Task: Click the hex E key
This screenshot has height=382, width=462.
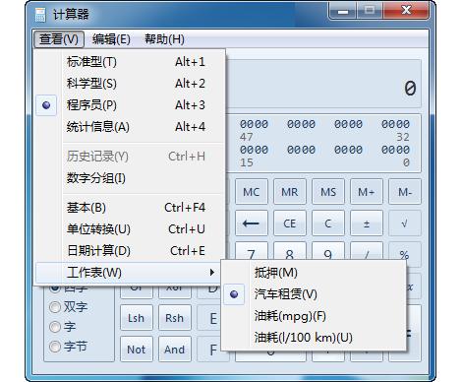Action: tap(209, 318)
